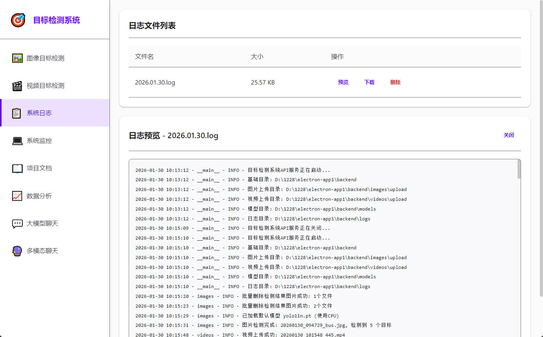Click log line 10:13:12 日志目录 backend\logs
The width and height of the screenshot is (543, 337).
point(253,219)
